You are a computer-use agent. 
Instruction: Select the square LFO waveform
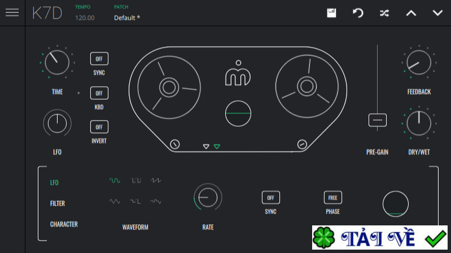[x=135, y=180]
